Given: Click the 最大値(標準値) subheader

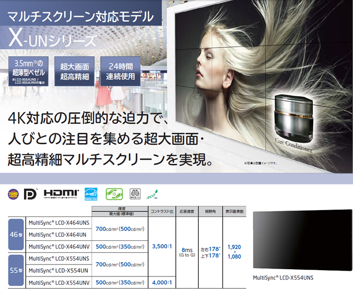Looking at the screenshot, I should (x=120, y=214).
